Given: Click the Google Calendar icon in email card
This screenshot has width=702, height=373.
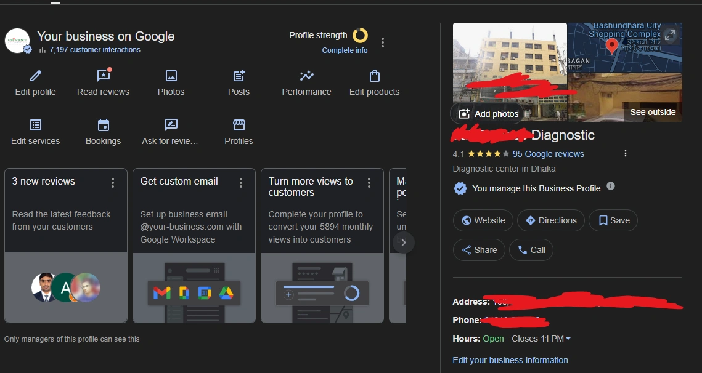Looking at the screenshot, I should 205,294.
